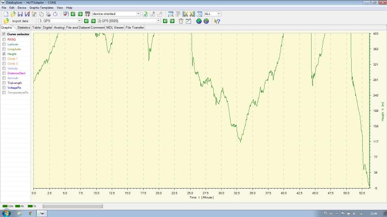The height and width of the screenshot is (217, 387).
Task: Switch to the Statistics tab
Action: coord(24,28)
